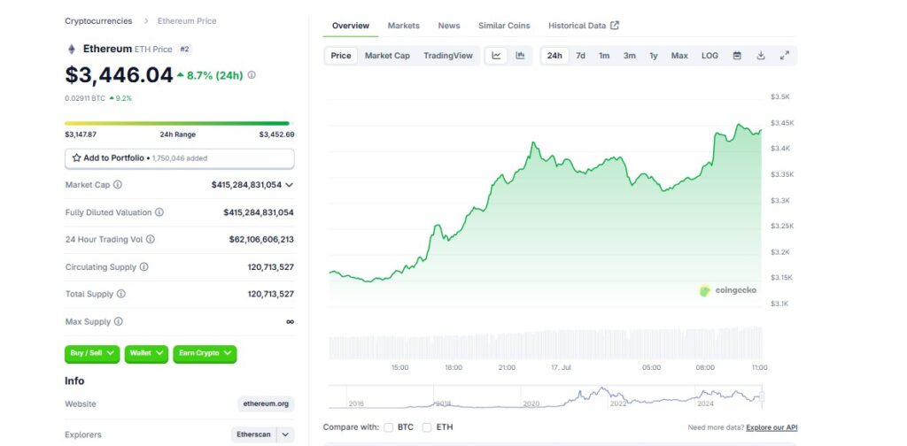Open the News tab
The image size is (907, 446).
pyautogui.click(x=449, y=26)
